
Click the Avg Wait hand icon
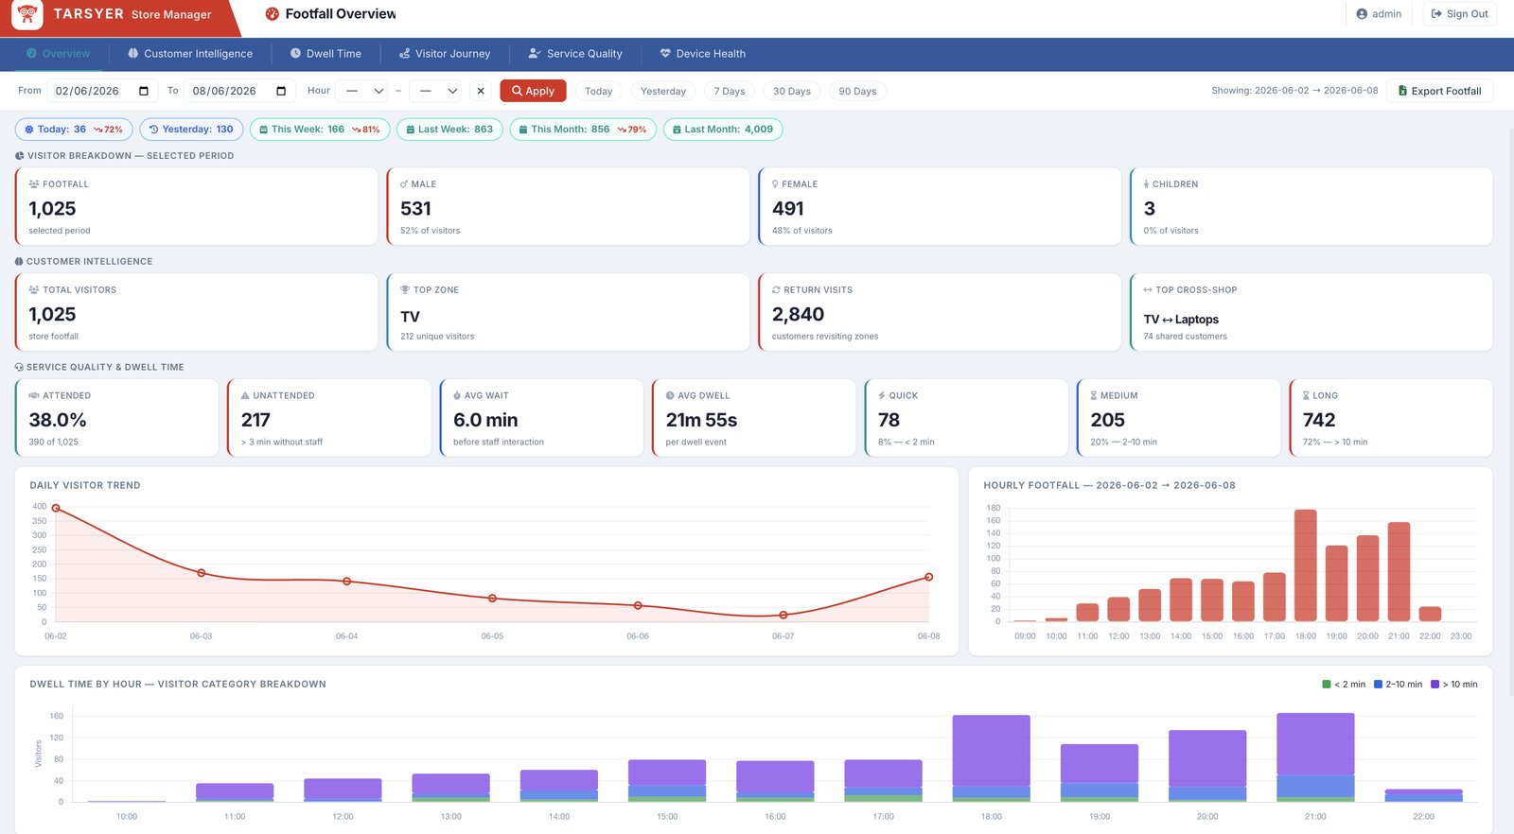tap(457, 396)
